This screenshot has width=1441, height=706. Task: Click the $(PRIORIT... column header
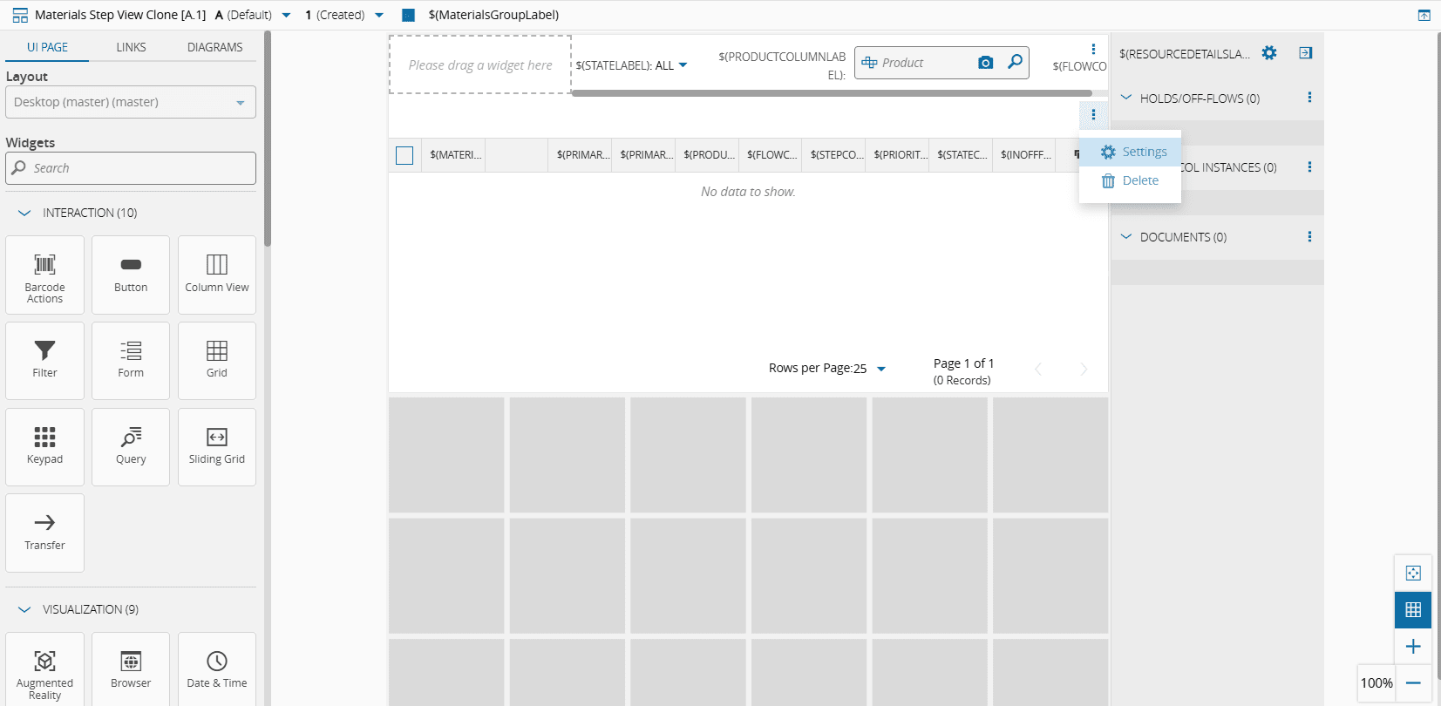897,155
